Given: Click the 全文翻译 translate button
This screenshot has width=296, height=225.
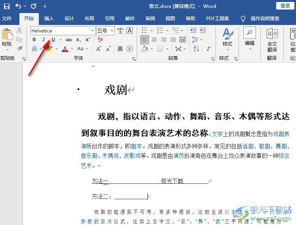Looking at the screenshot, I should point(272,40).
